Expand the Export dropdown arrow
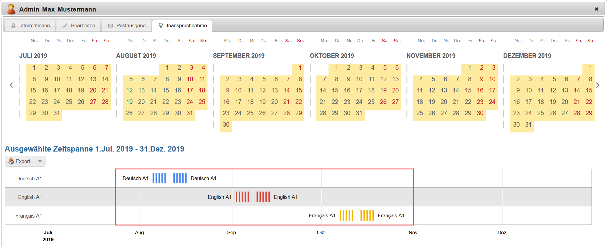This screenshot has width=607, height=247. (40, 161)
